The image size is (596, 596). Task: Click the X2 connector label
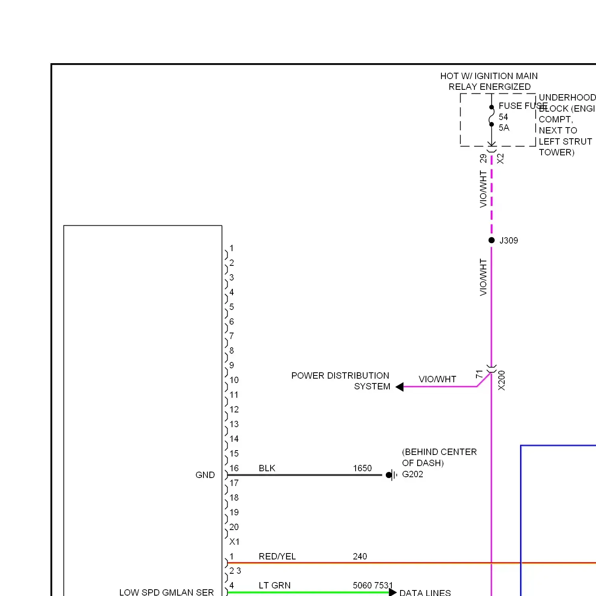click(x=500, y=159)
